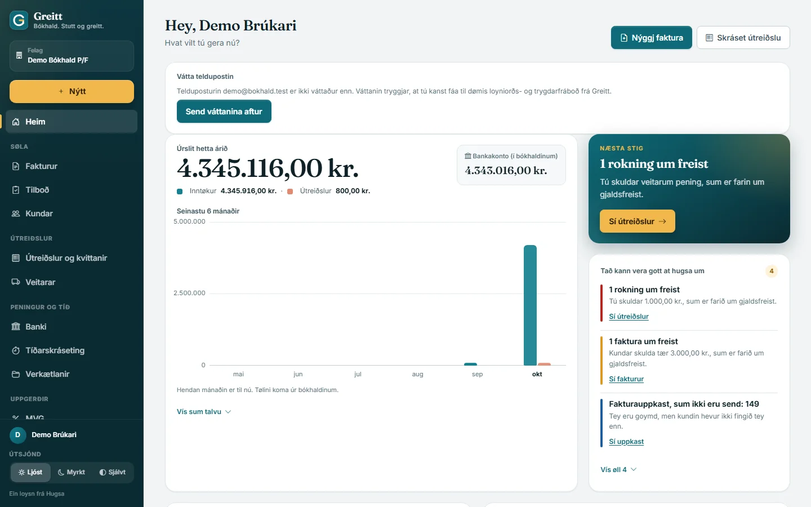Click the company building icon for Demo Bókhald

[x=19, y=56]
